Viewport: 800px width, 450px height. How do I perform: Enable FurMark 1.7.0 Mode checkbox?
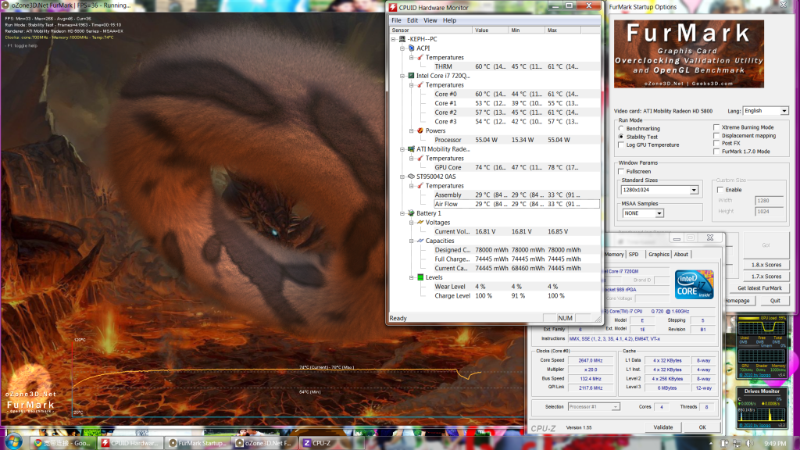[x=717, y=152]
